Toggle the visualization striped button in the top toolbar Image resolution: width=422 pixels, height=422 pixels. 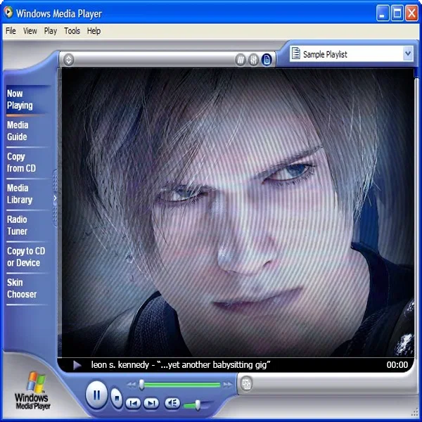241,60
